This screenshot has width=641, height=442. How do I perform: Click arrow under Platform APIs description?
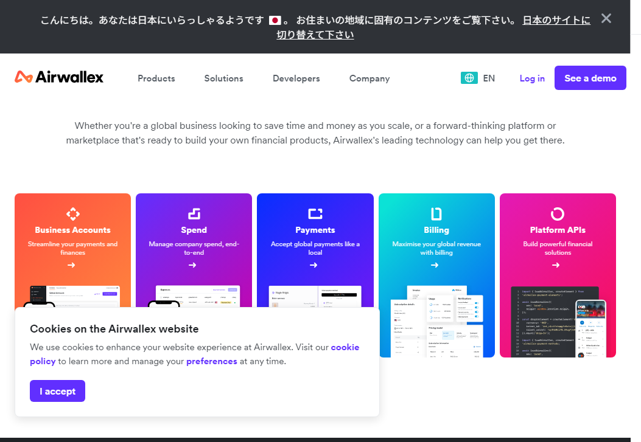[x=556, y=265]
